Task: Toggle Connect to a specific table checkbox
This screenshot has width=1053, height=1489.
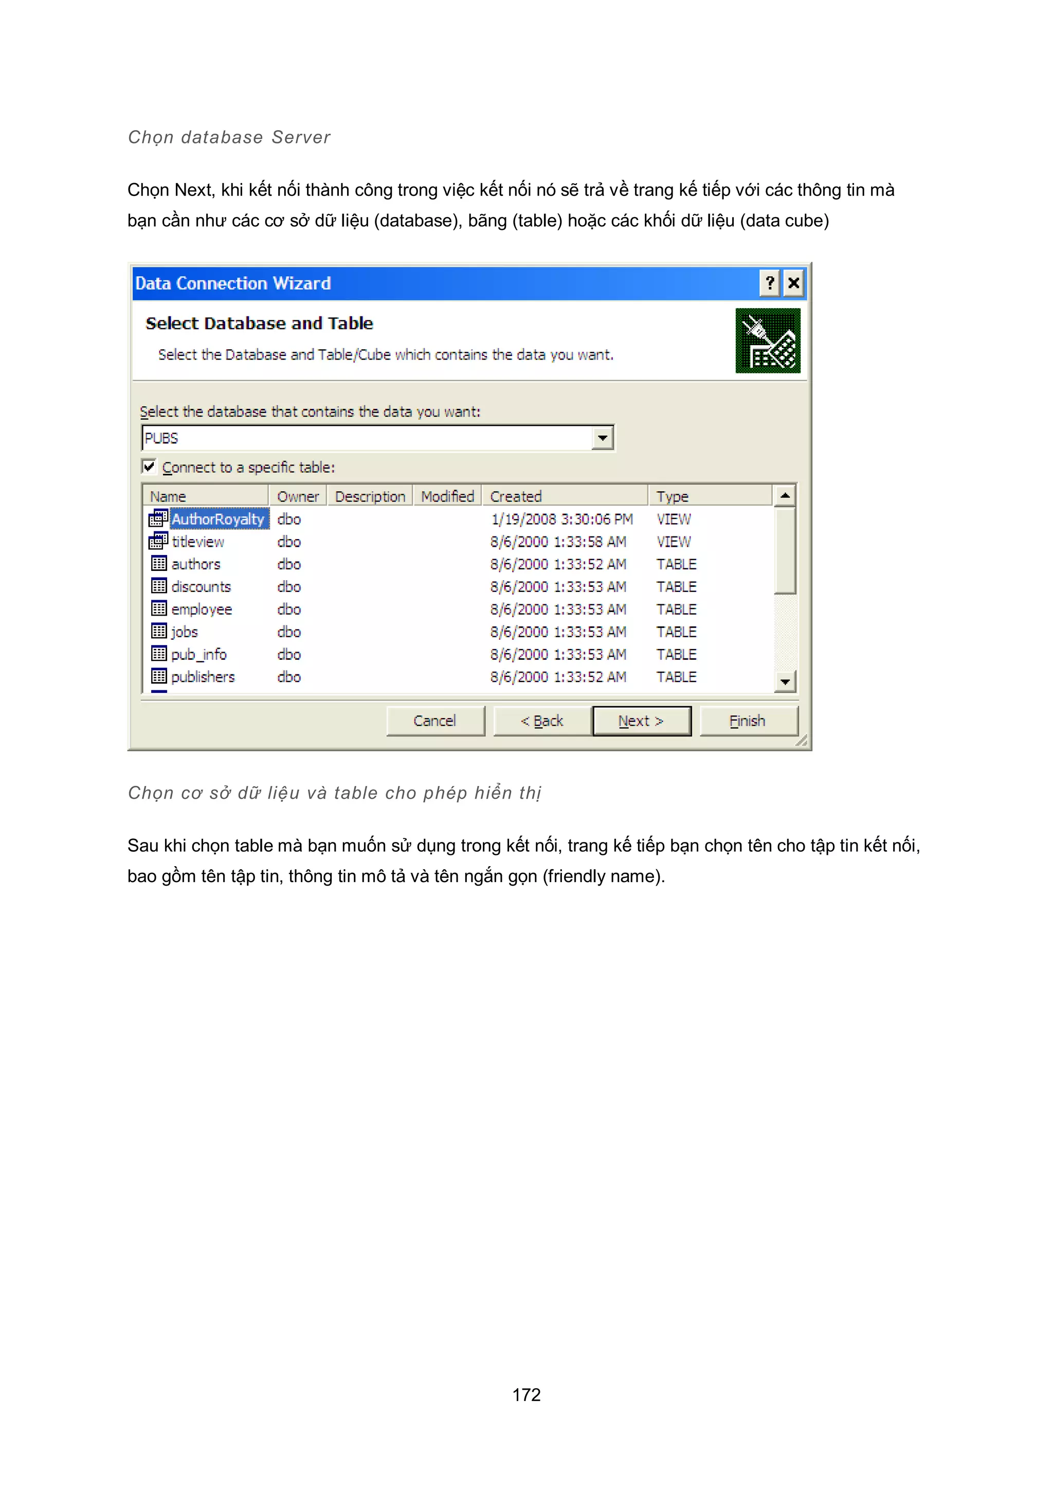Action: pos(149,467)
